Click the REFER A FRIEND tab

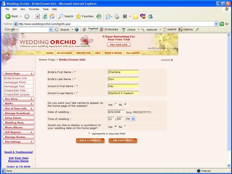click(113, 53)
